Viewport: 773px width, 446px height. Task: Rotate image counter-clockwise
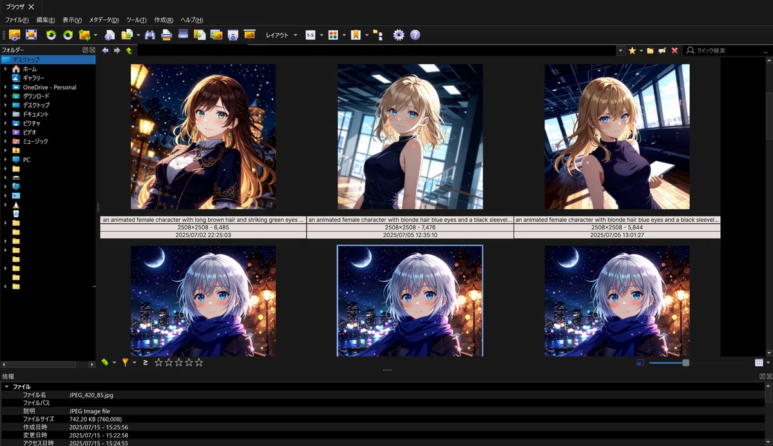(51, 35)
